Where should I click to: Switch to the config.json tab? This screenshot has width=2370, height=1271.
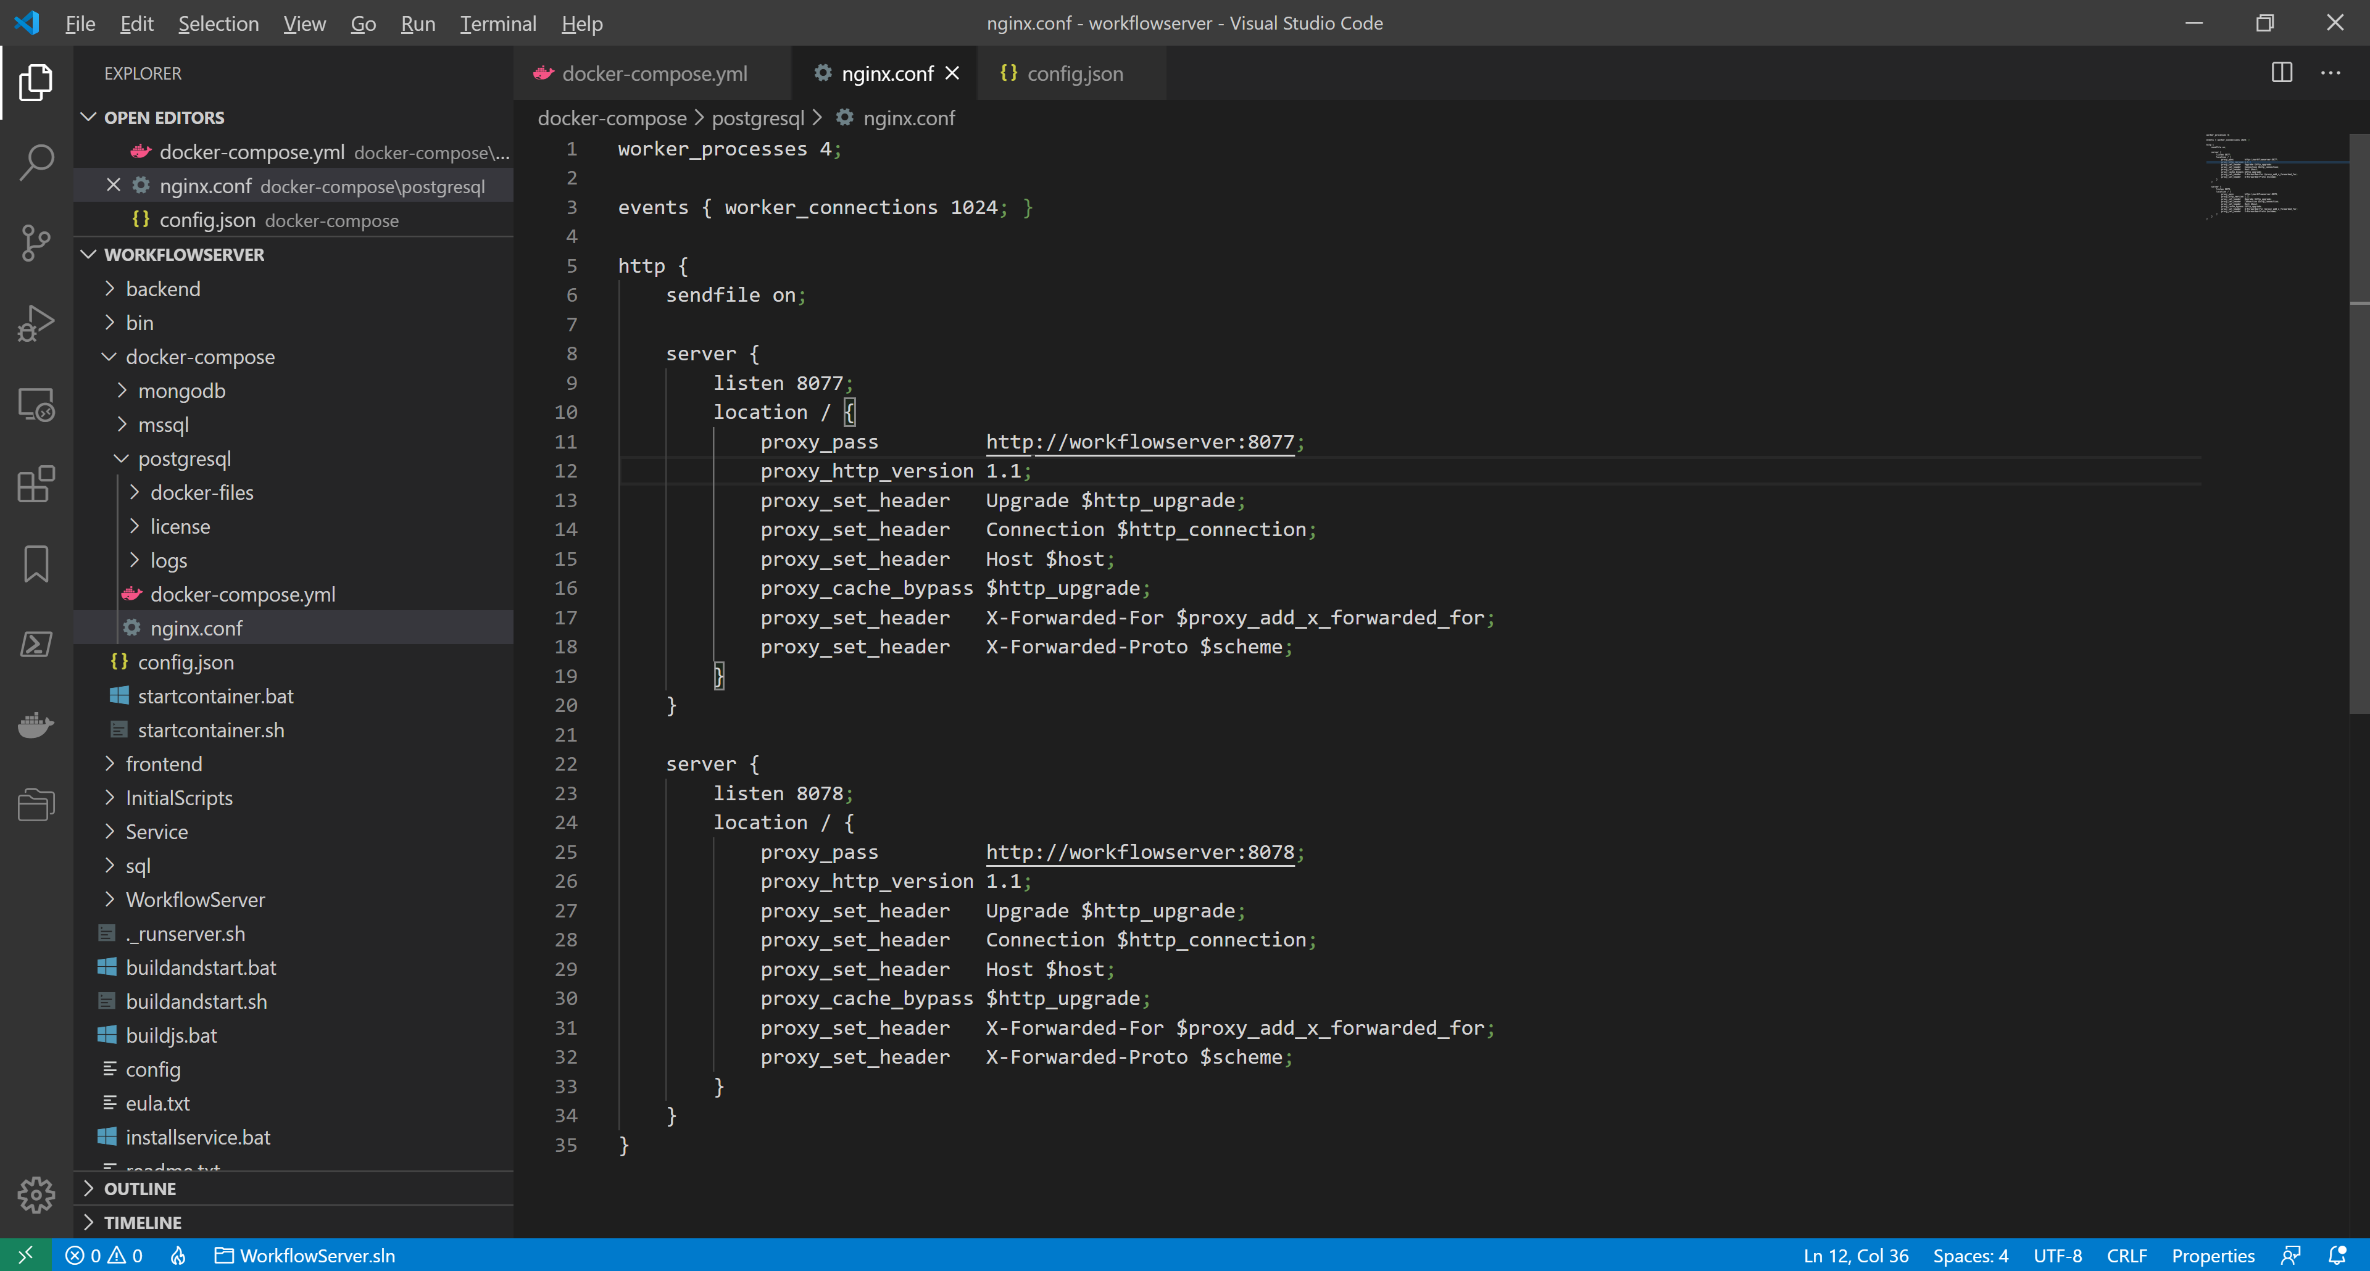(x=1072, y=73)
